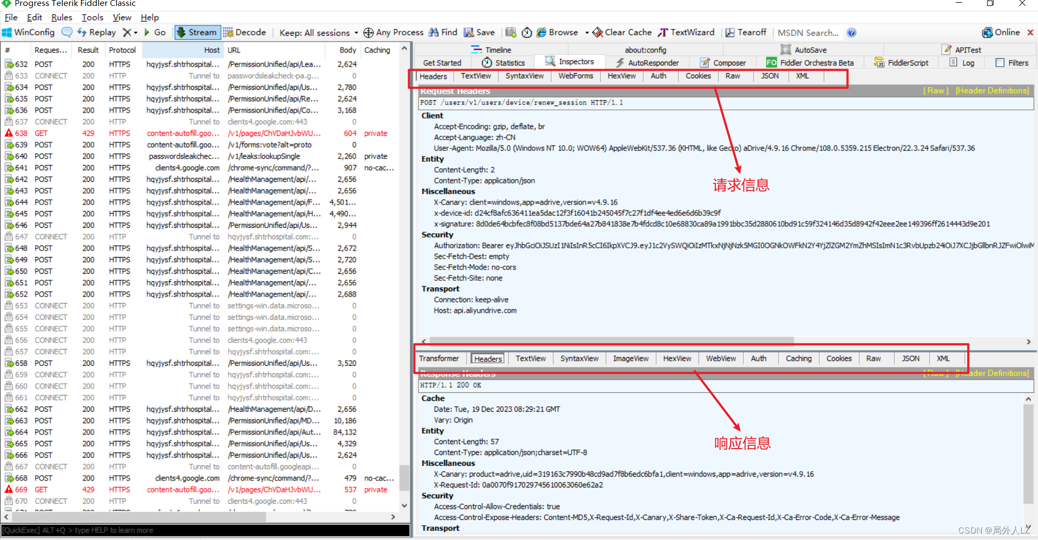Focus the MSDN Search input field
Screen dimensions: 1038x540
click(808, 32)
